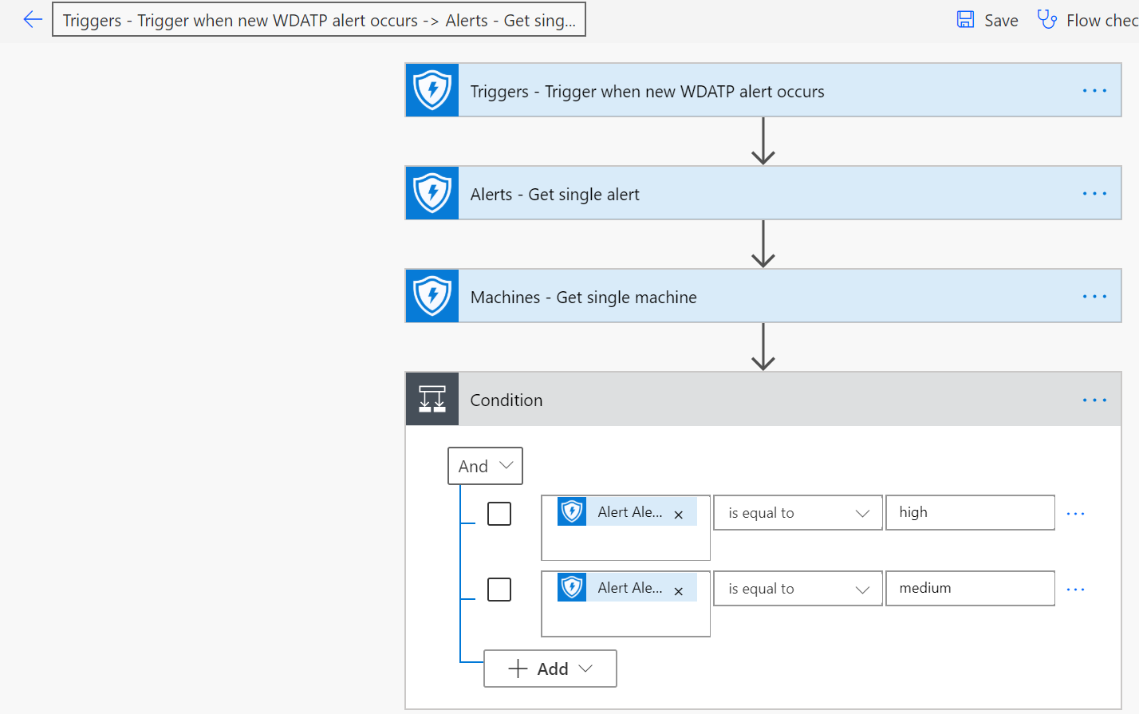
Task: Remove the Alert token in the high severity row
Action: (x=679, y=513)
